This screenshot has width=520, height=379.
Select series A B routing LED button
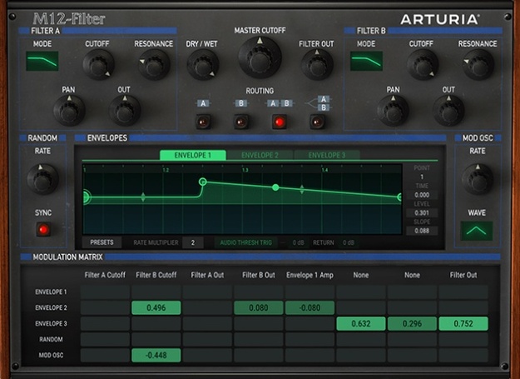[x=280, y=122]
